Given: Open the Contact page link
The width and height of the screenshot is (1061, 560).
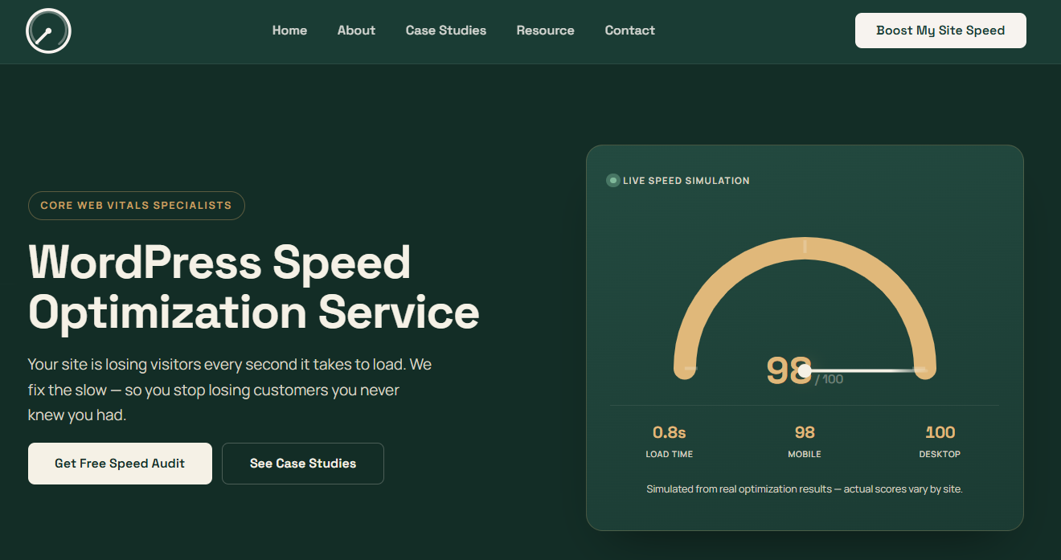Looking at the screenshot, I should (x=629, y=31).
